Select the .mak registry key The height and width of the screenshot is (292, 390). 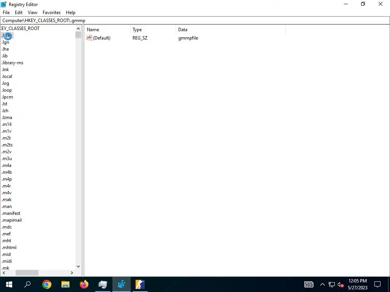point(6,200)
